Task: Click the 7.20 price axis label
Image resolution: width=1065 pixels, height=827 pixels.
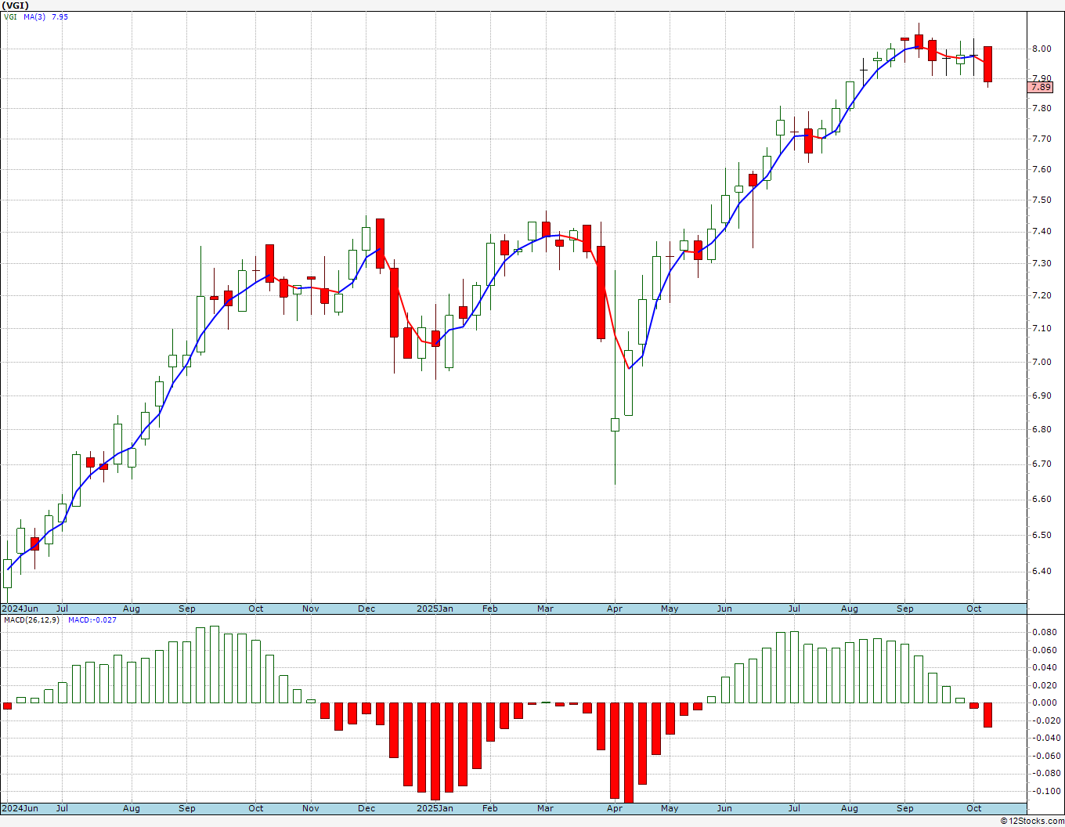Action: (1041, 295)
